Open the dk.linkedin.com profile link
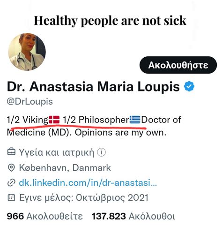Viewport: 222px width, 235px height. click(x=88, y=182)
